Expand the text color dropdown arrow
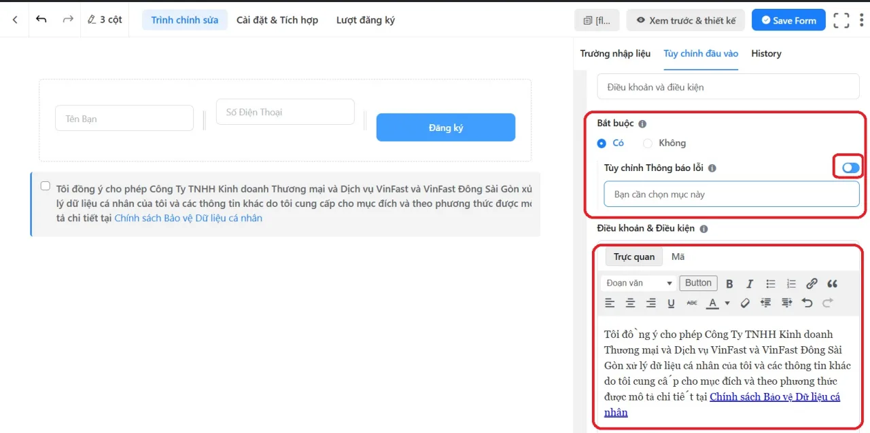Image resolution: width=870 pixels, height=433 pixels. (727, 303)
